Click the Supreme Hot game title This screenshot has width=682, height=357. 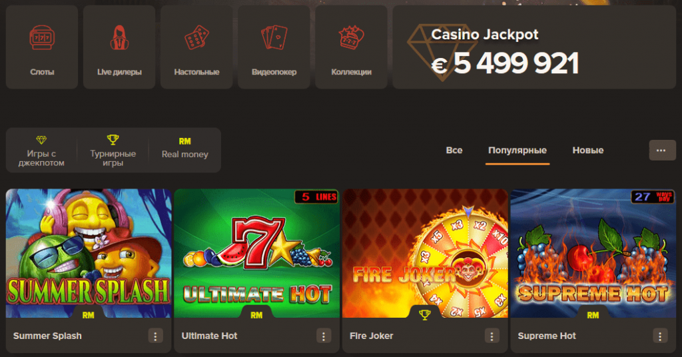pos(547,336)
